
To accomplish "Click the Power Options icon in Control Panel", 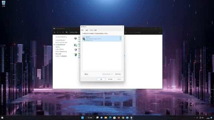I will (76, 55).
